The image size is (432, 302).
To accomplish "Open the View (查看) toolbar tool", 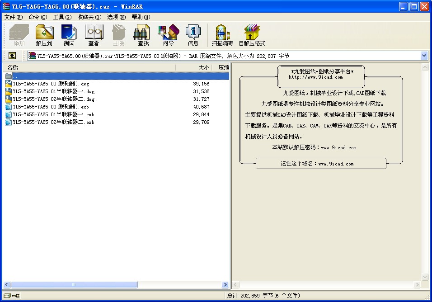I will [x=94, y=35].
